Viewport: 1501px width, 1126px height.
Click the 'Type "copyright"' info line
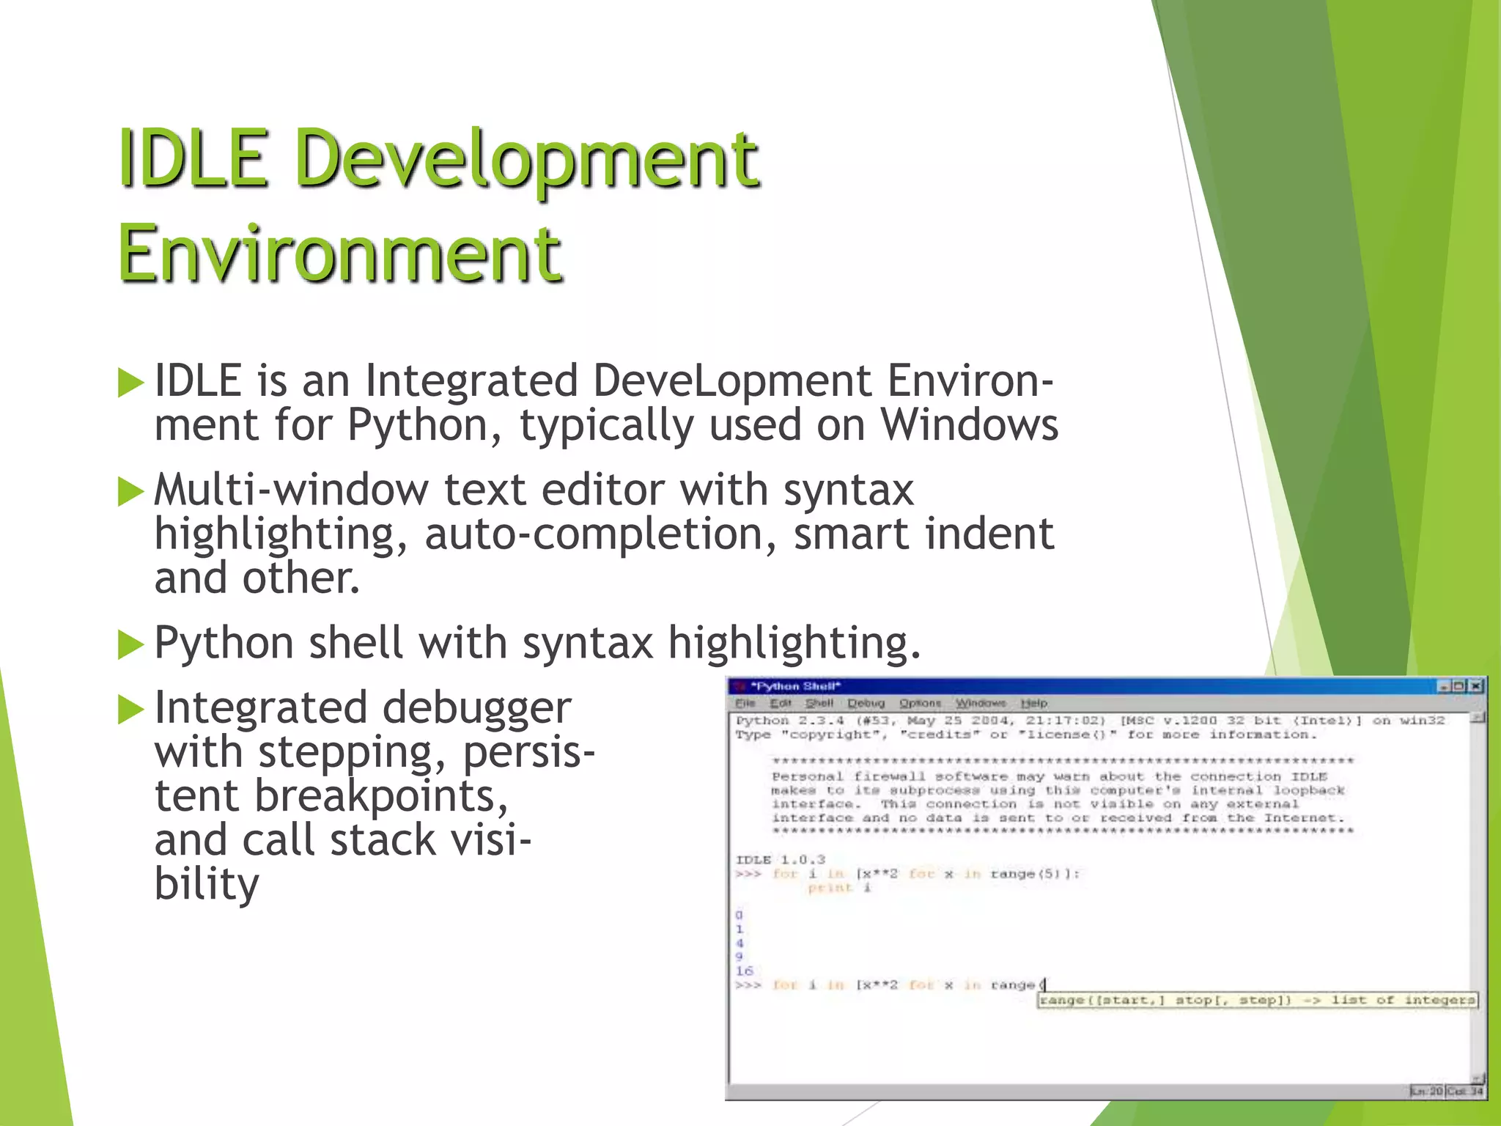[x=1026, y=735]
